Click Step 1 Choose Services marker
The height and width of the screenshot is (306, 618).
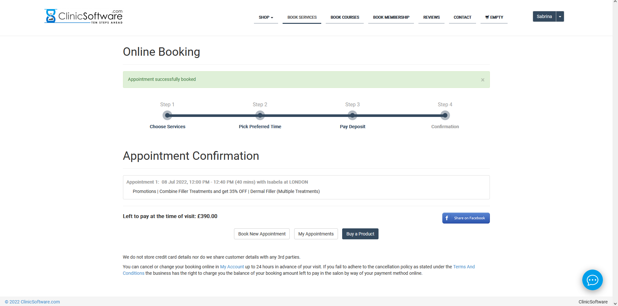pos(167,115)
